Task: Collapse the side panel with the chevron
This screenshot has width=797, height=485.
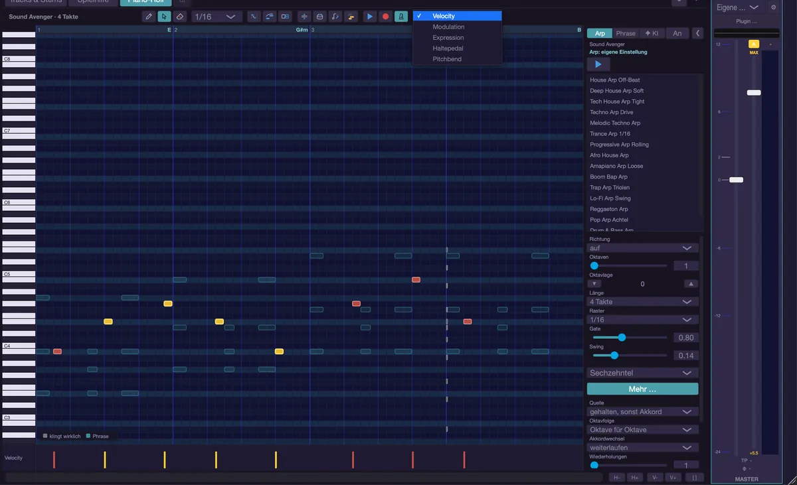Action: pyautogui.click(x=697, y=33)
